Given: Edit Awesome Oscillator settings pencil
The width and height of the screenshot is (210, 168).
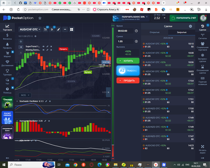Looking at the screenshot, I should coord(45,121).
